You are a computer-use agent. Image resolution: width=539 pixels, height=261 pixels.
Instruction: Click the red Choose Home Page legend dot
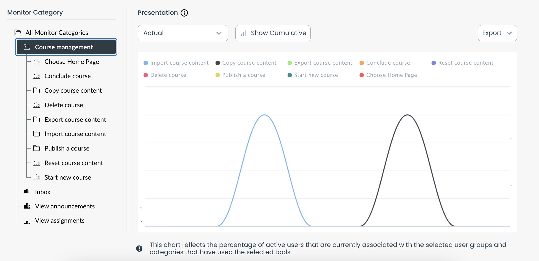pyautogui.click(x=362, y=75)
